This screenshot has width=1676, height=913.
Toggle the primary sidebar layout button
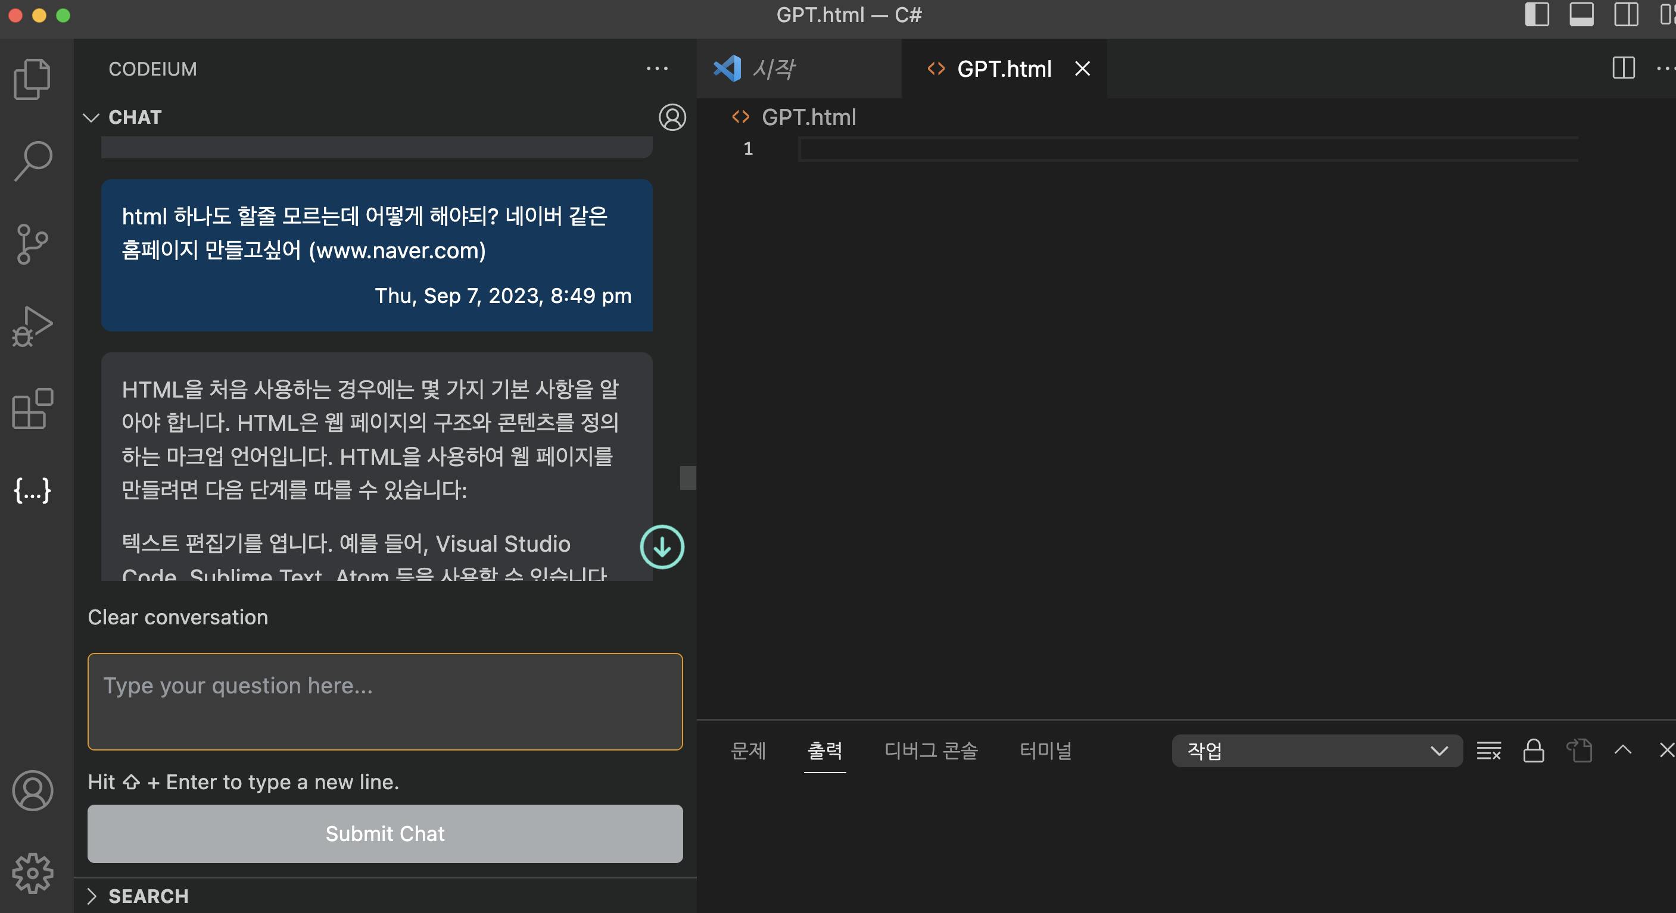pos(1537,14)
